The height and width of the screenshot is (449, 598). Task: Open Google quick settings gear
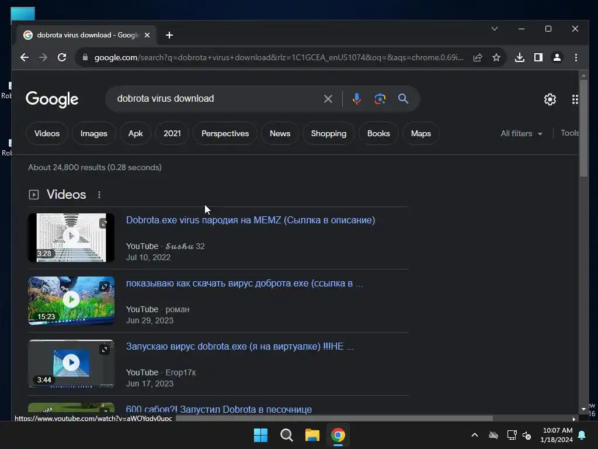[550, 99]
